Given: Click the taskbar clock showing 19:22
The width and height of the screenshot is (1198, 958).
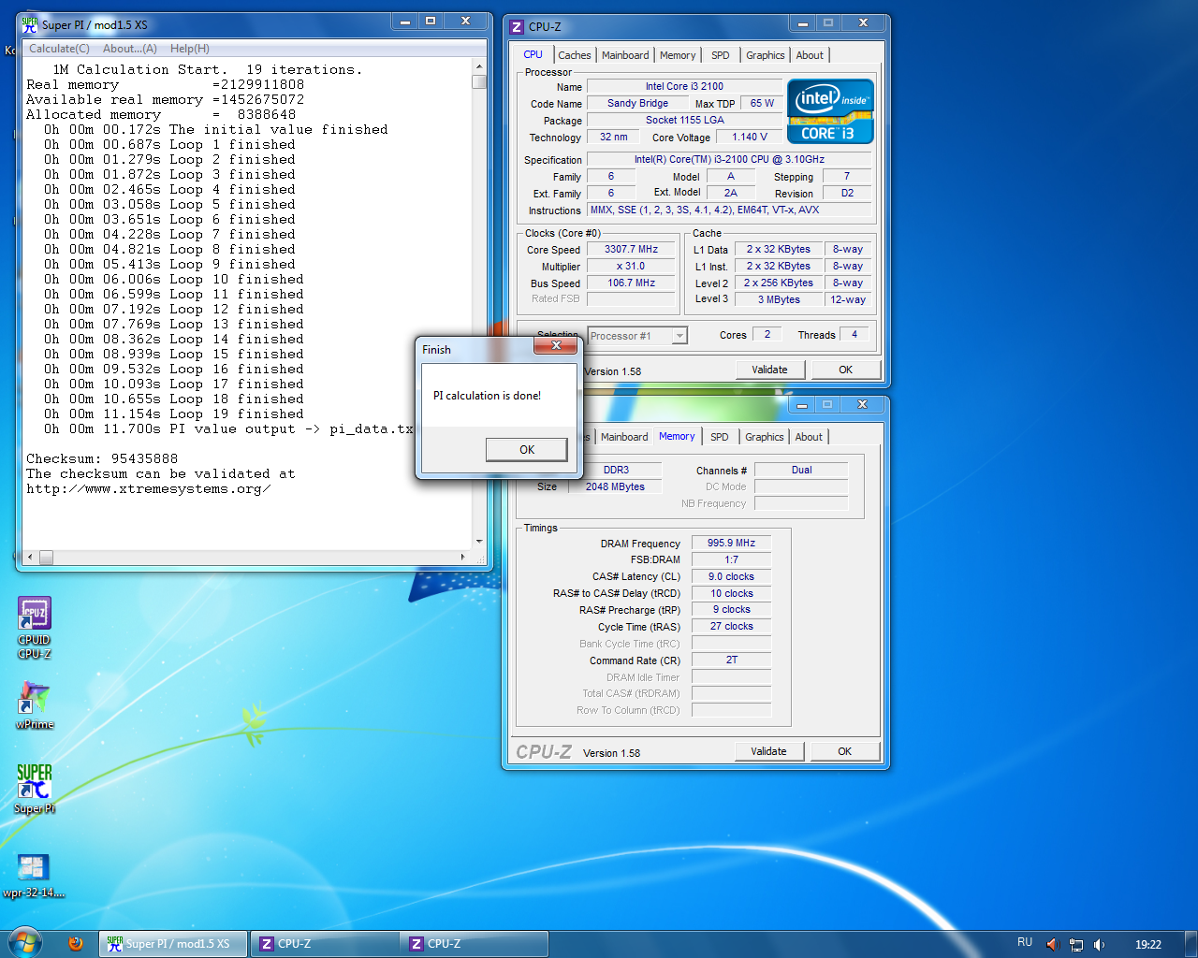Looking at the screenshot, I should 1148,944.
